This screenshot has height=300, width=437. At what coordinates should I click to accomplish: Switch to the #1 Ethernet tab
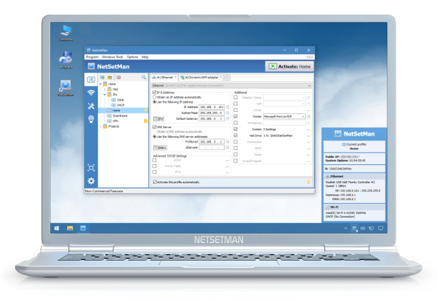pyautogui.click(x=164, y=77)
